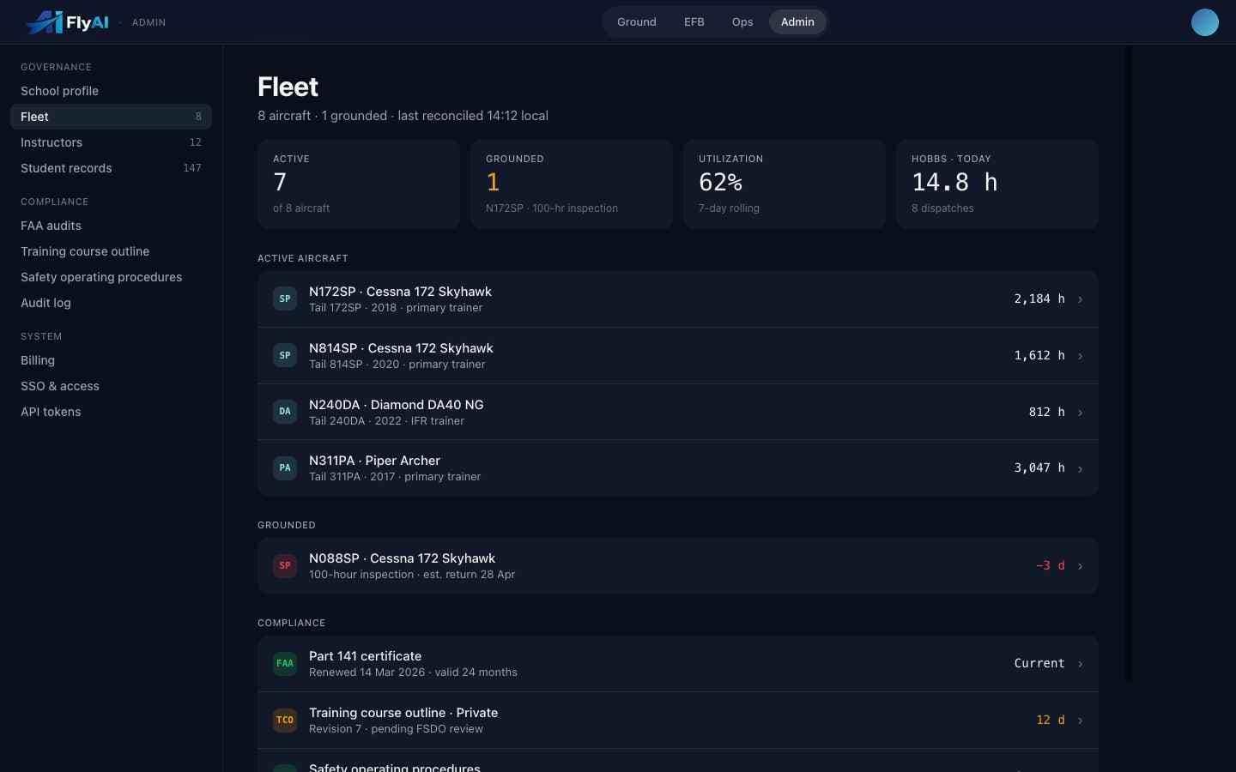Open School profile in sidebar
1236x772 pixels.
tap(111, 91)
